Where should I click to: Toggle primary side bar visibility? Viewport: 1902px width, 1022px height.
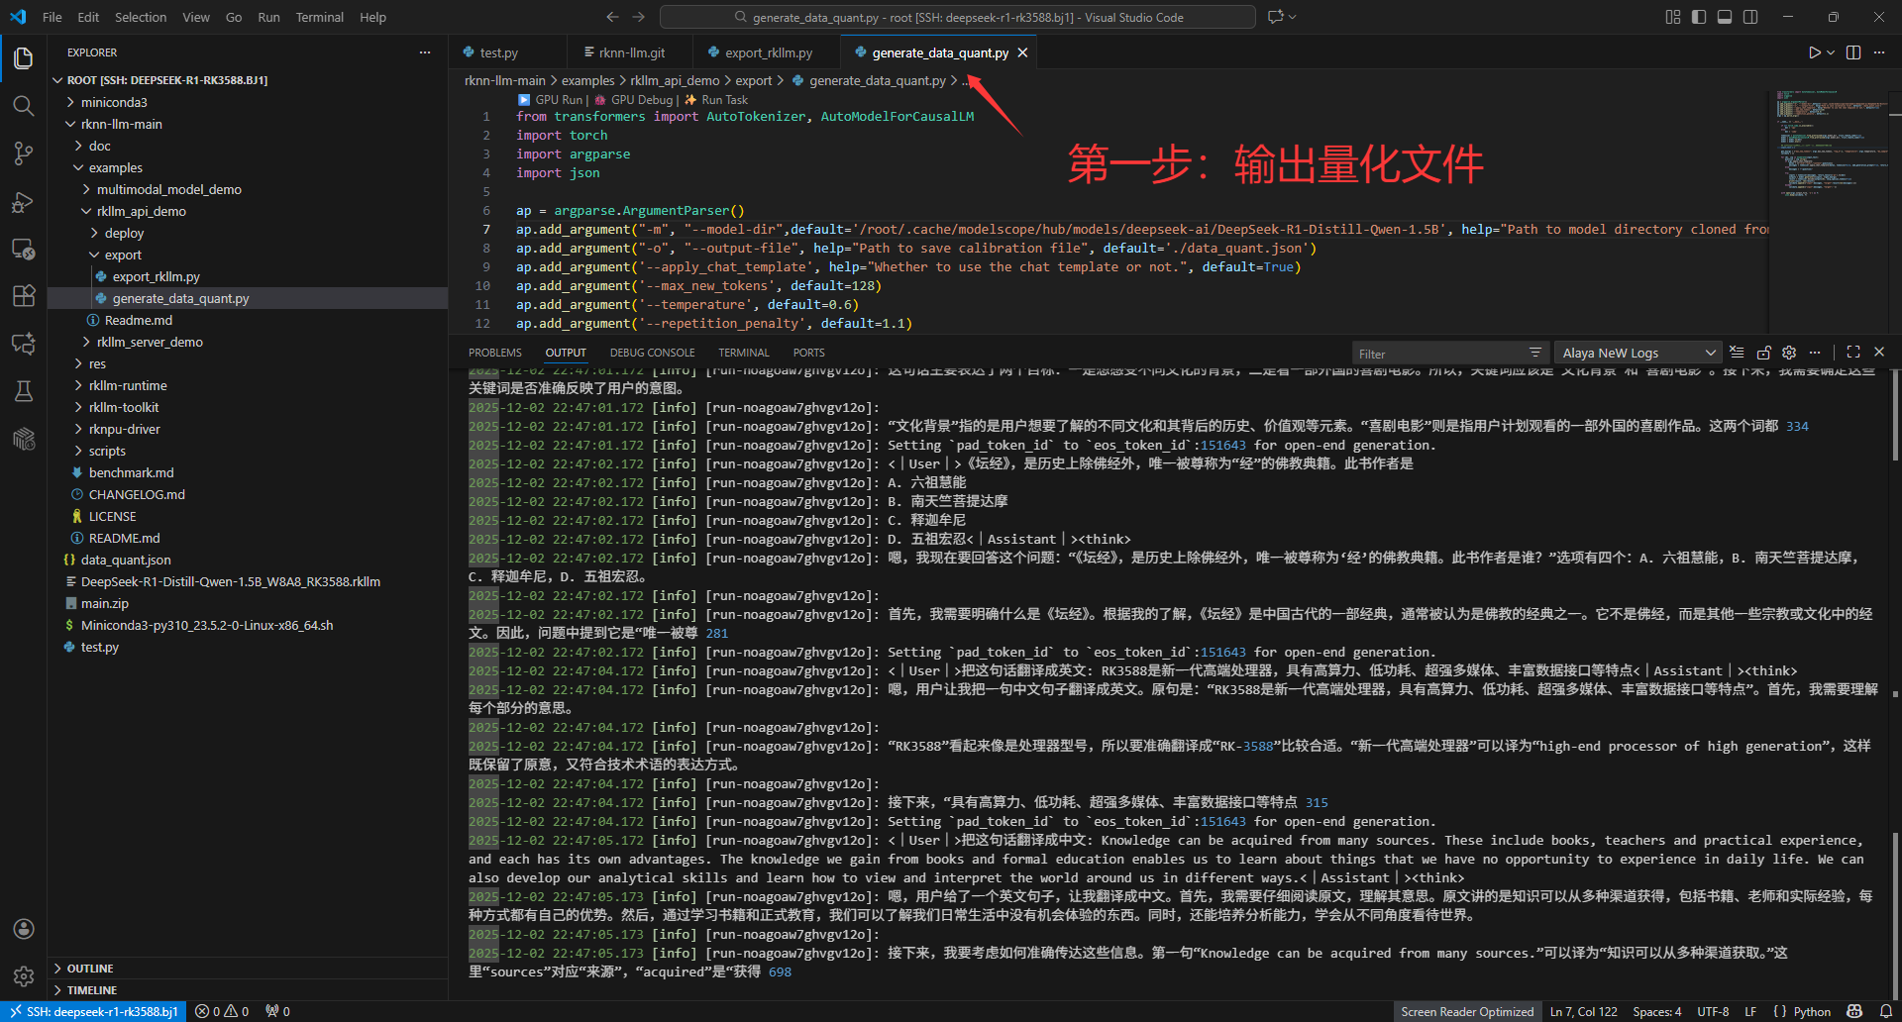(1699, 17)
